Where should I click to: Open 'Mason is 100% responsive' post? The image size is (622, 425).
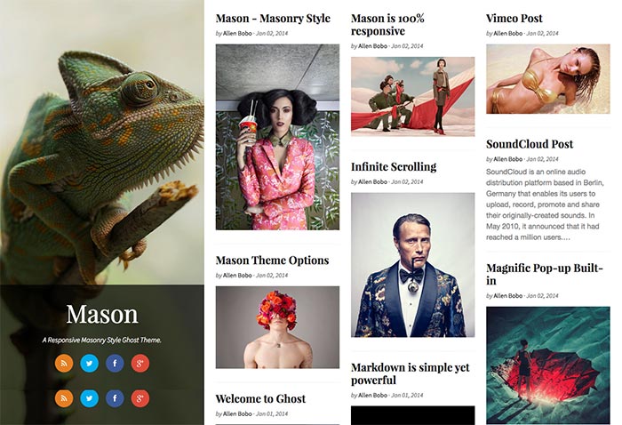point(387,25)
